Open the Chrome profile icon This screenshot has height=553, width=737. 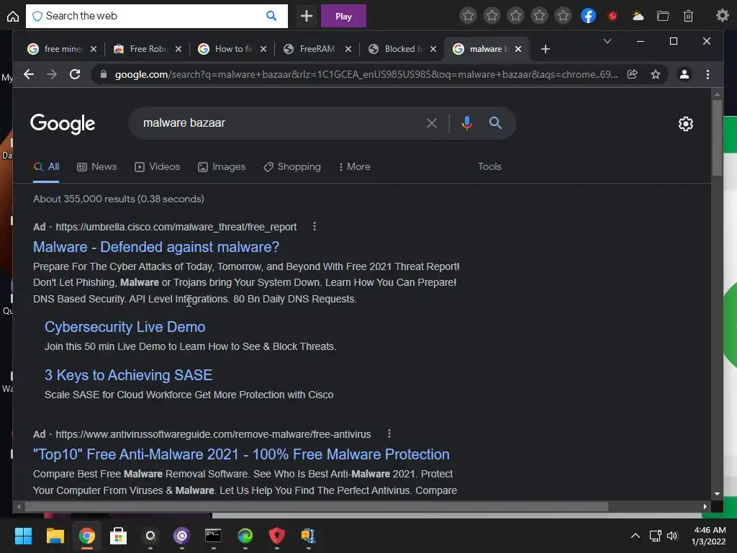click(684, 74)
